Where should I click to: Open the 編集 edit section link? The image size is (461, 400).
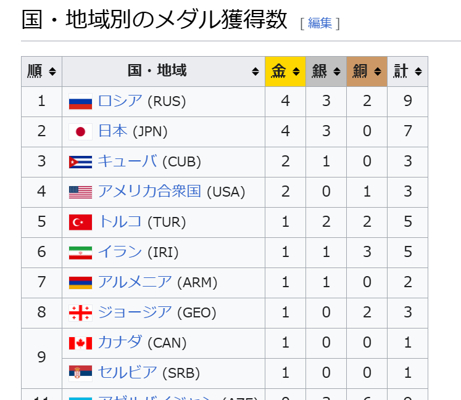point(320,23)
